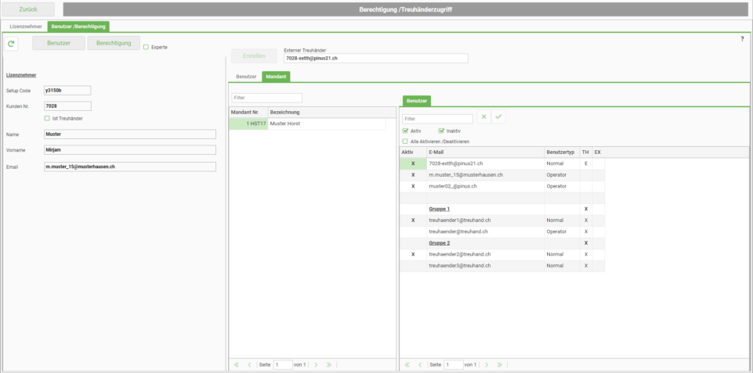Toggle Alle Aktivieren /Deaktivieren checkbox

(405, 142)
